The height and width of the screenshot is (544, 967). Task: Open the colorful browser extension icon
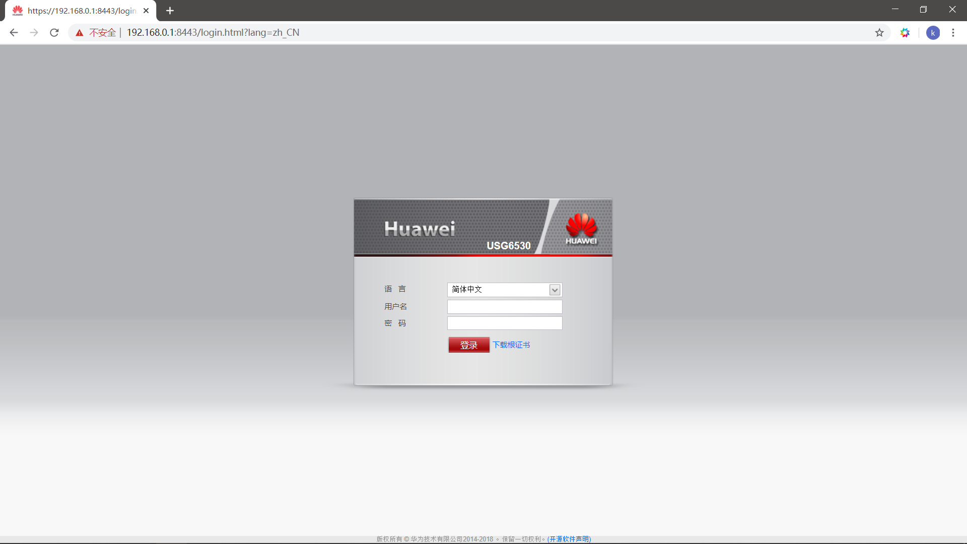905,33
